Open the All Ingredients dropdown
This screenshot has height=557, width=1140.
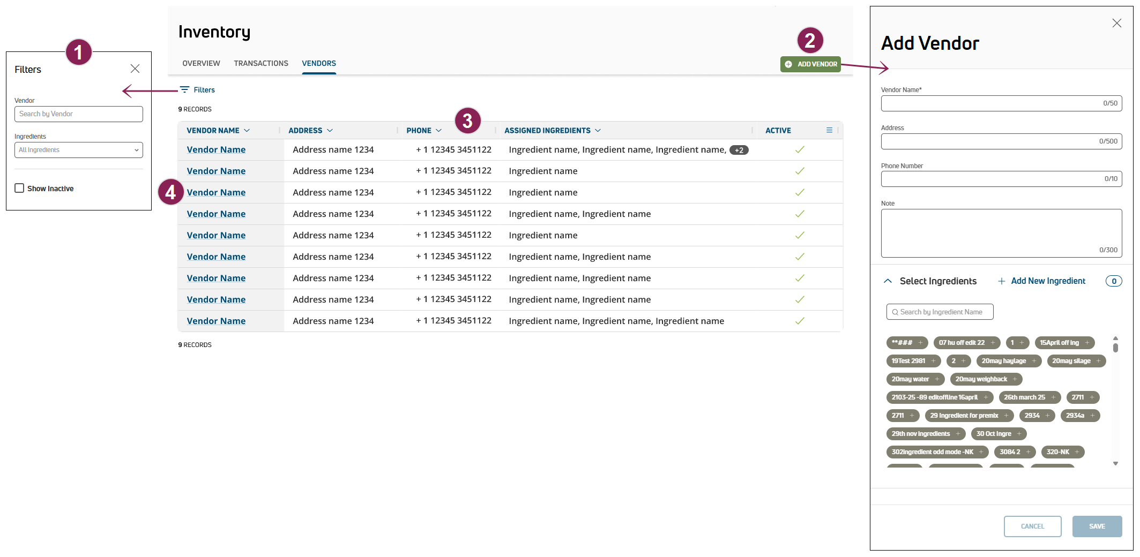(x=79, y=150)
